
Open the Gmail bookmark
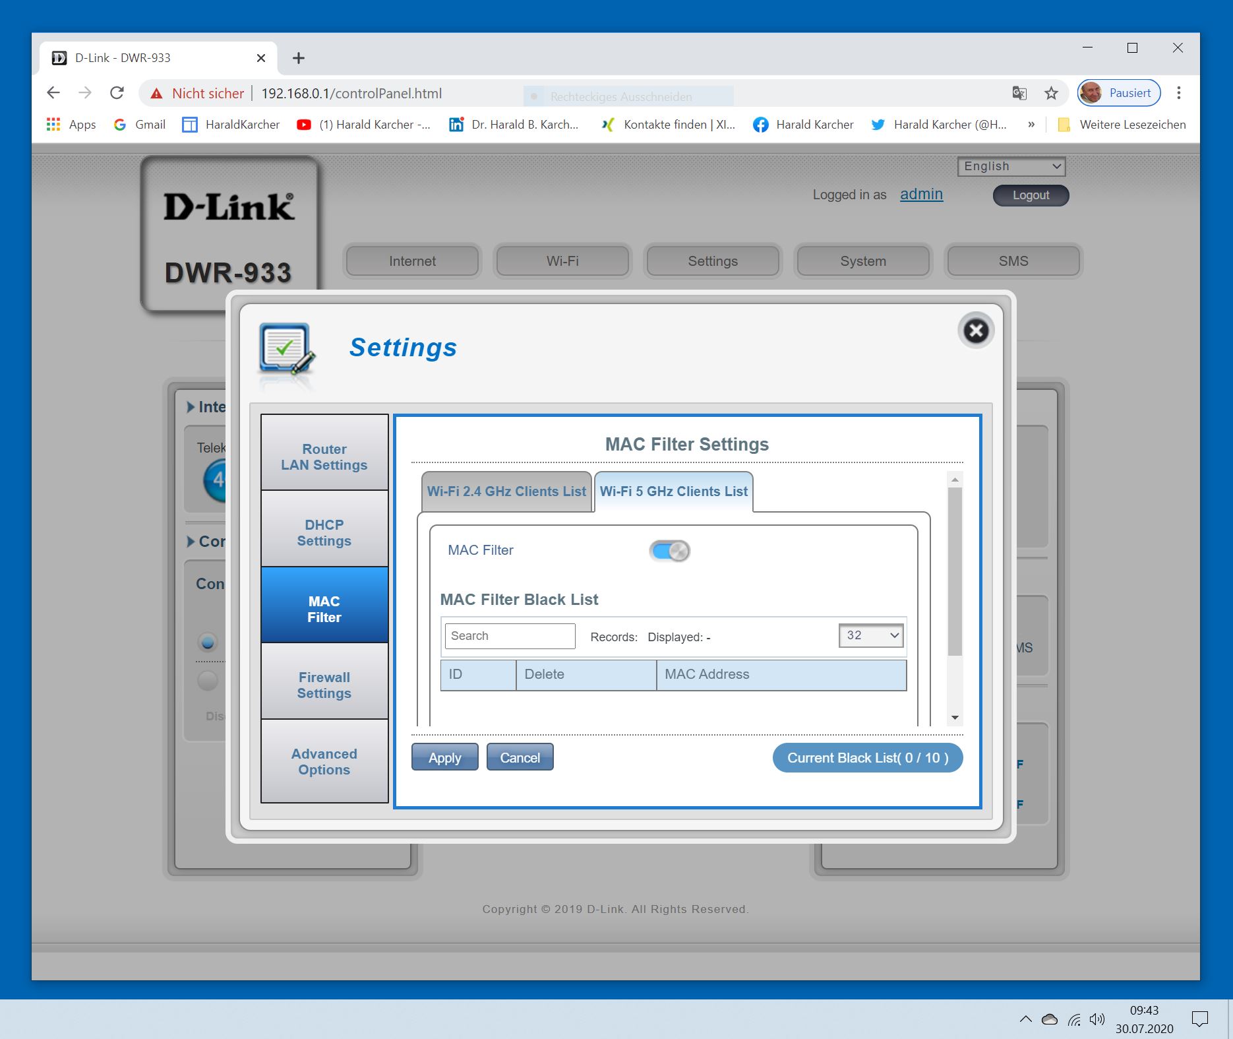(x=139, y=125)
